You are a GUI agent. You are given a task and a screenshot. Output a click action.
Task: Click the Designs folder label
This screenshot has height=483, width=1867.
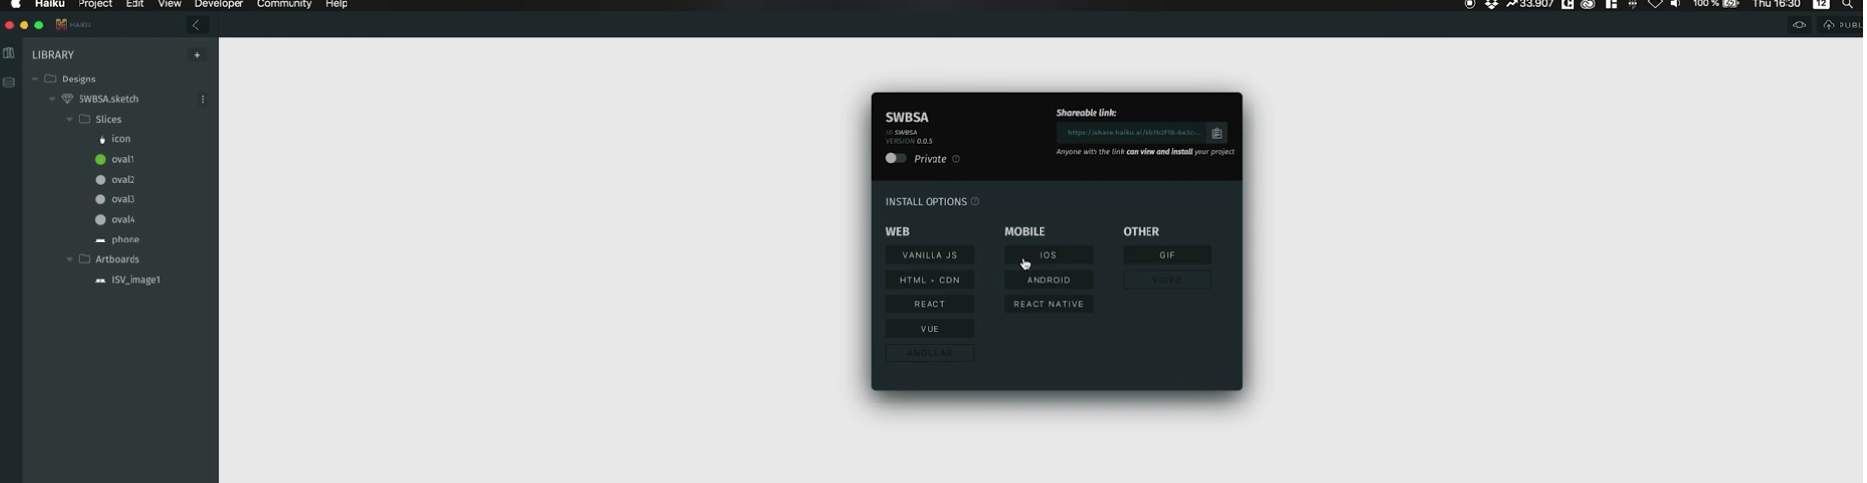[x=79, y=79]
